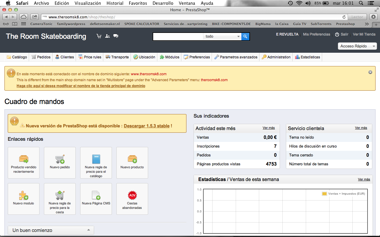Open the Administration menu
Screen dimensions: 380x237
coord(276,57)
